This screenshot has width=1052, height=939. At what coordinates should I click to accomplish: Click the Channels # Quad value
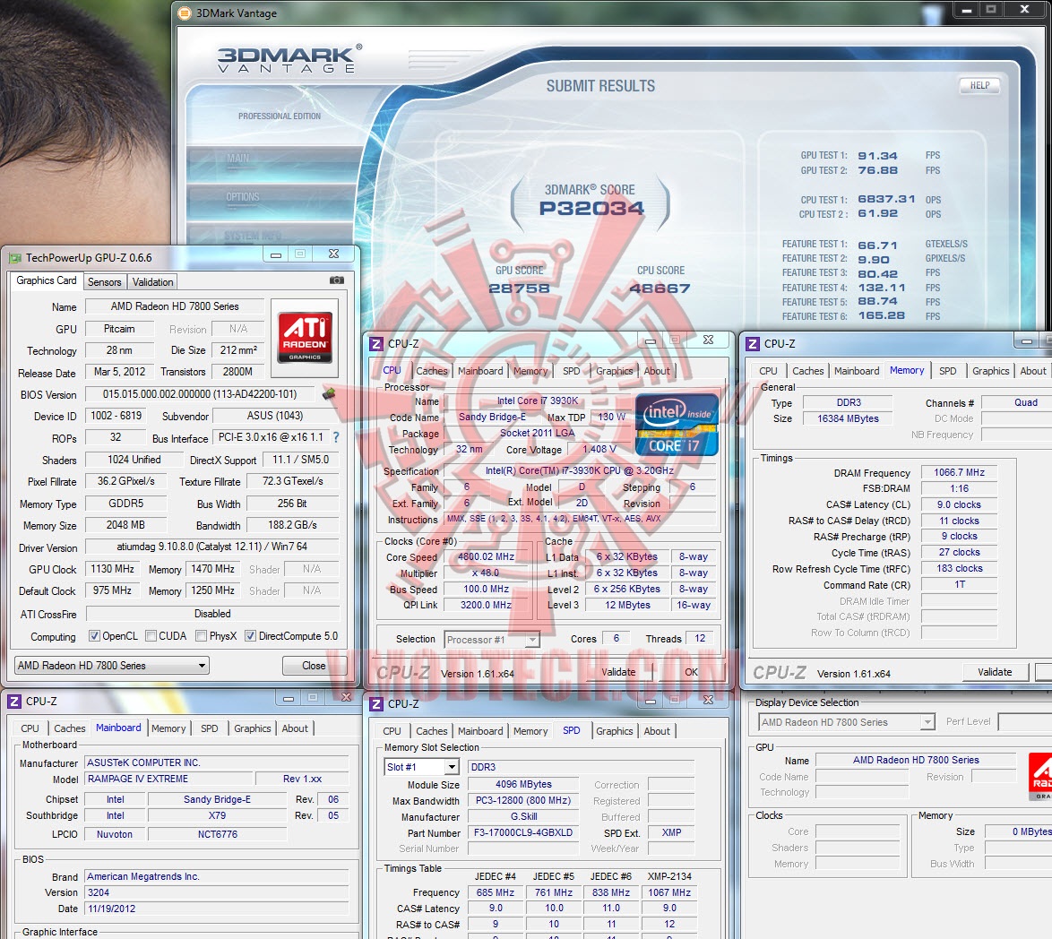coord(1016,402)
